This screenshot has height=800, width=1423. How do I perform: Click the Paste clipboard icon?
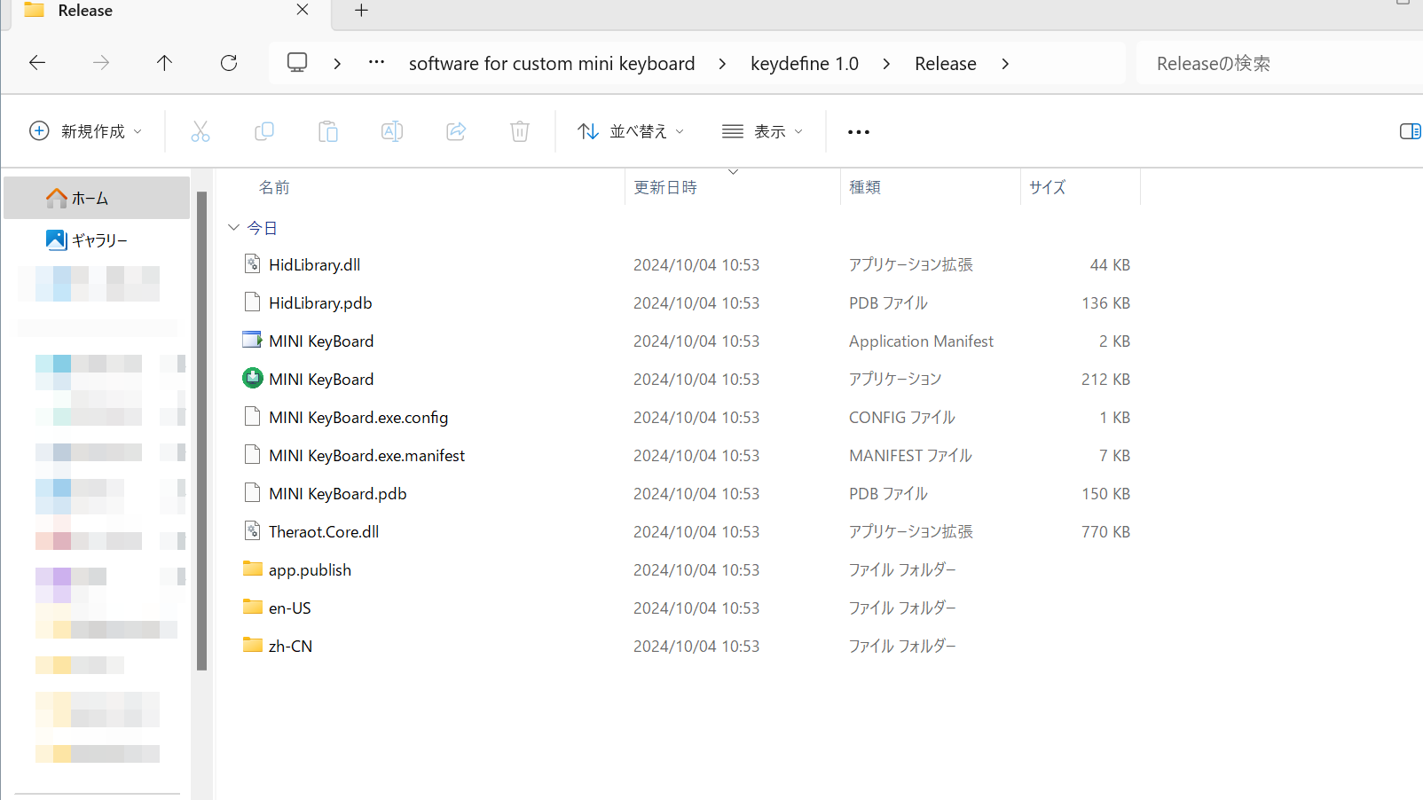coord(328,131)
